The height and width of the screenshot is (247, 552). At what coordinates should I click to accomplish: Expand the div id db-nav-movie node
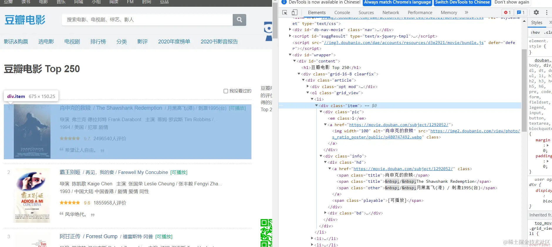[290, 29]
